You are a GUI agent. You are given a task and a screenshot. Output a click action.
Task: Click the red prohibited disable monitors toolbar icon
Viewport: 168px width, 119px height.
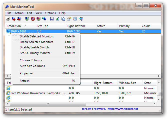pyautogui.click(x=33, y=19)
